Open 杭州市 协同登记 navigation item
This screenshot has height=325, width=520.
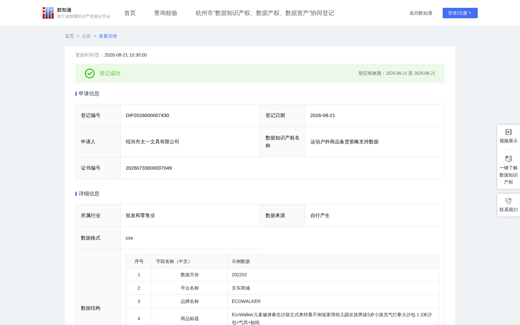click(x=265, y=13)
